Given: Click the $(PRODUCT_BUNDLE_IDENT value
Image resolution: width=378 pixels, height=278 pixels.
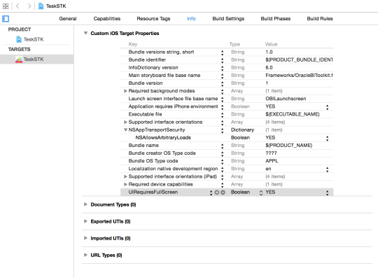Looking at the screenshot, I should (x=299, y=60).
